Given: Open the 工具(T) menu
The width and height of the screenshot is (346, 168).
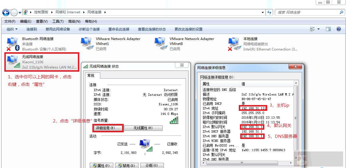Looking at the screenshot, I should pyautogui.click(x=58, y=21).
